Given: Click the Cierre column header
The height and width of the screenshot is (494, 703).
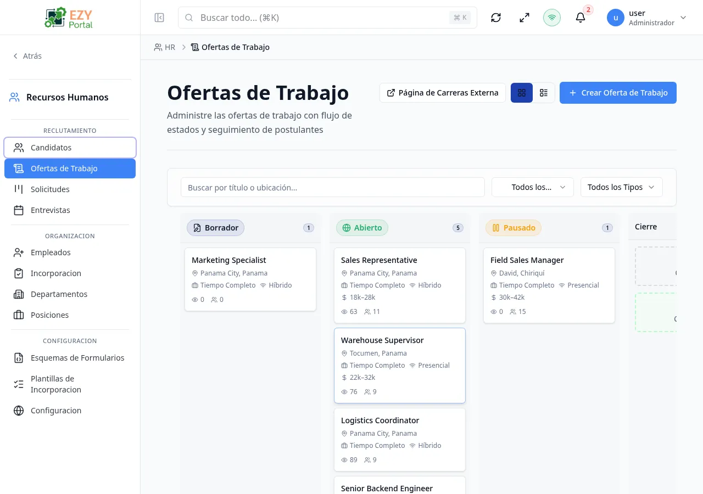Looking at the screenshot, I should click(x=646, y=227).
